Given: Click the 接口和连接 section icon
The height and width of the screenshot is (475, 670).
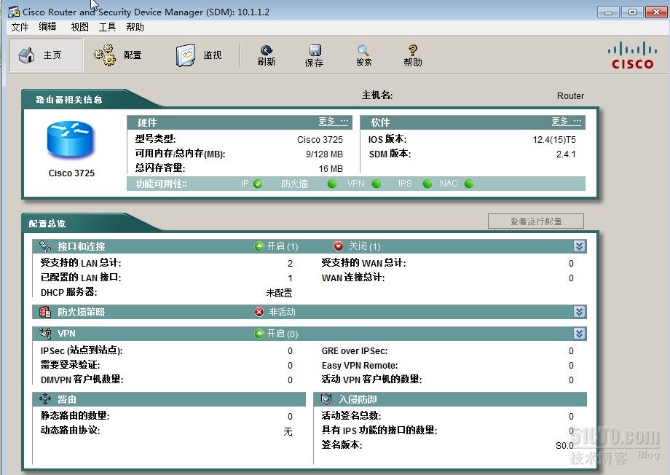Looking at the screenshot, I should pyautogui.click(x=45, y=246).
